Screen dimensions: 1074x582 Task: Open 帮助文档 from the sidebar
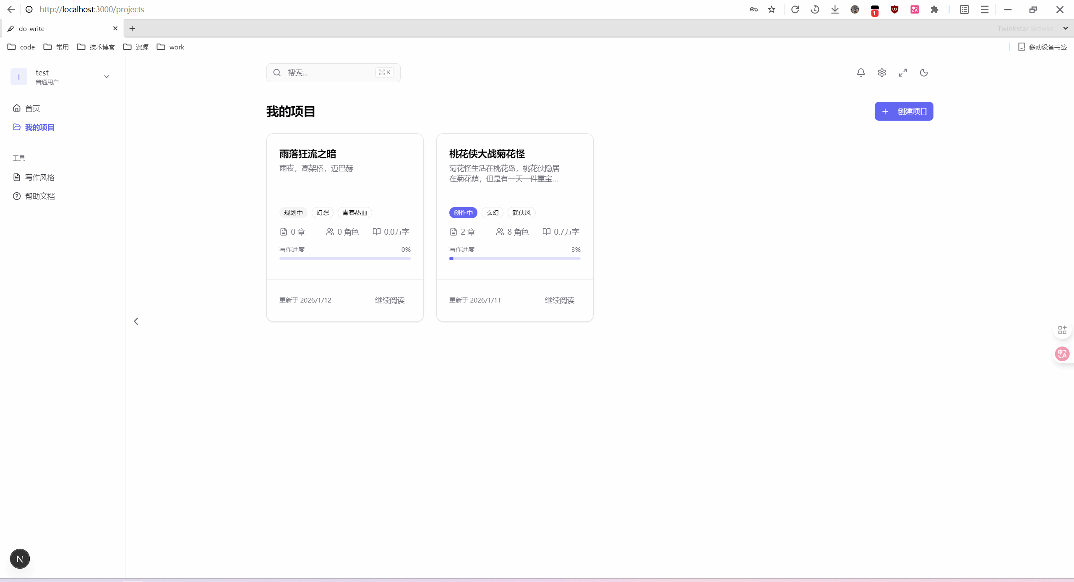coord(39,196)
